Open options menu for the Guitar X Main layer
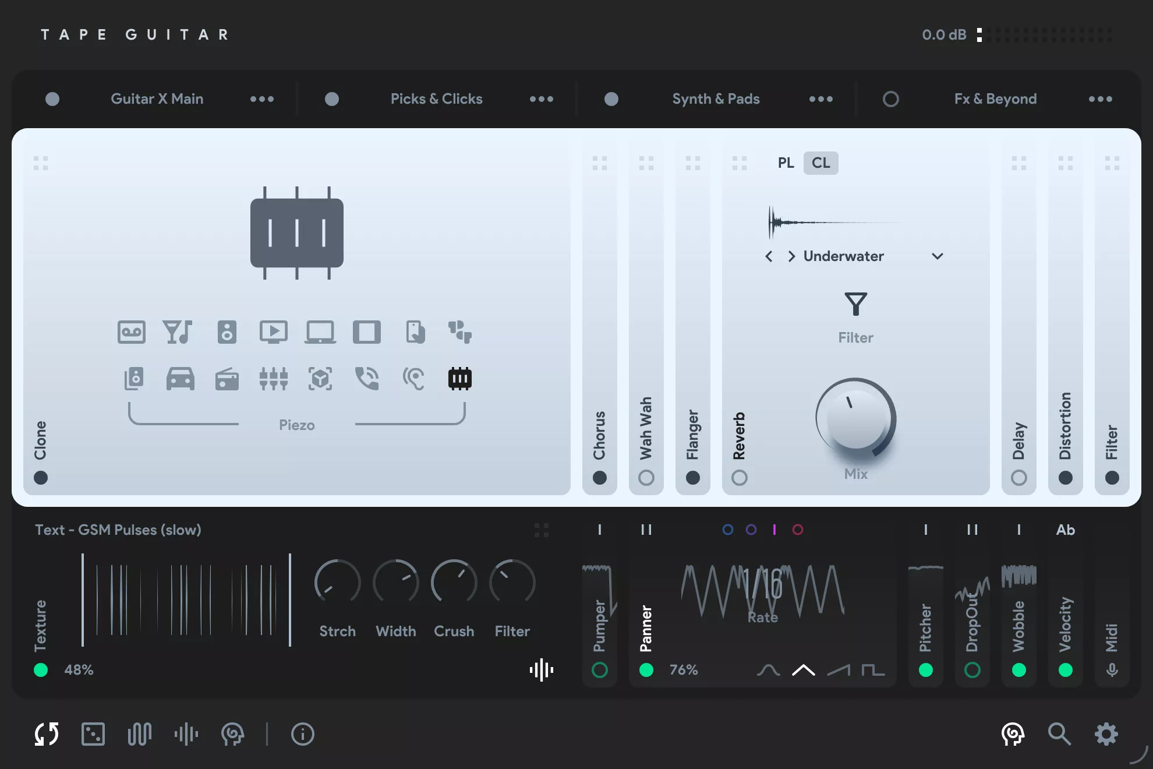The image size is (1153, 769). point(262,98)
